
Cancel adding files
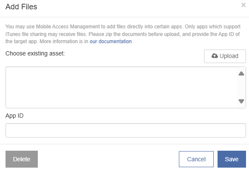(196, 159)
